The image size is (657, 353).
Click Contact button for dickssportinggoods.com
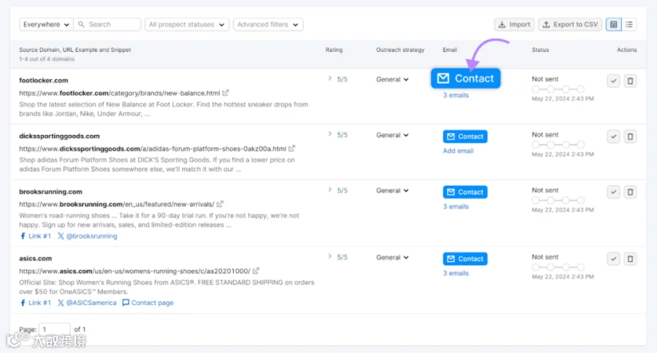465,136
